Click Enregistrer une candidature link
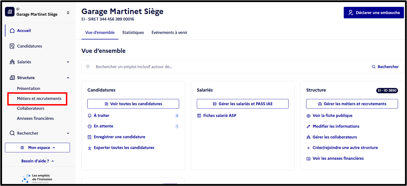This screenshot has width=407, height=186. click(119, 137)
